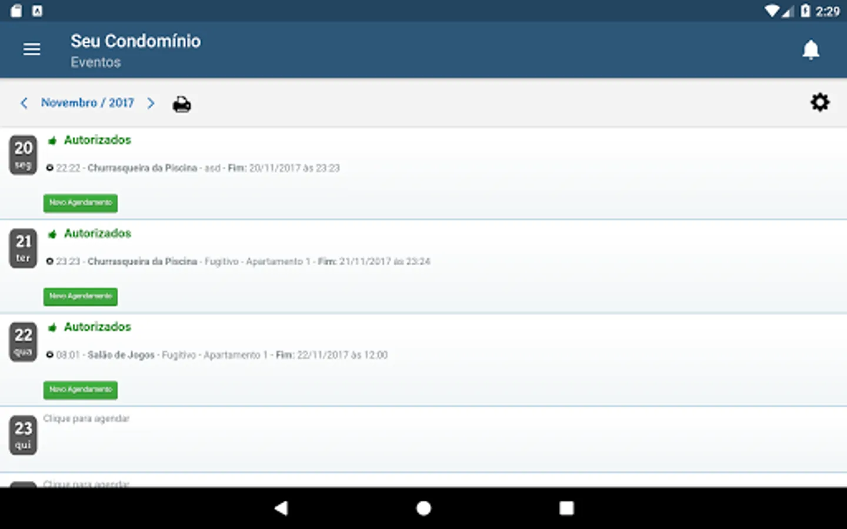Go to previous month arrow

coord(24,103)
